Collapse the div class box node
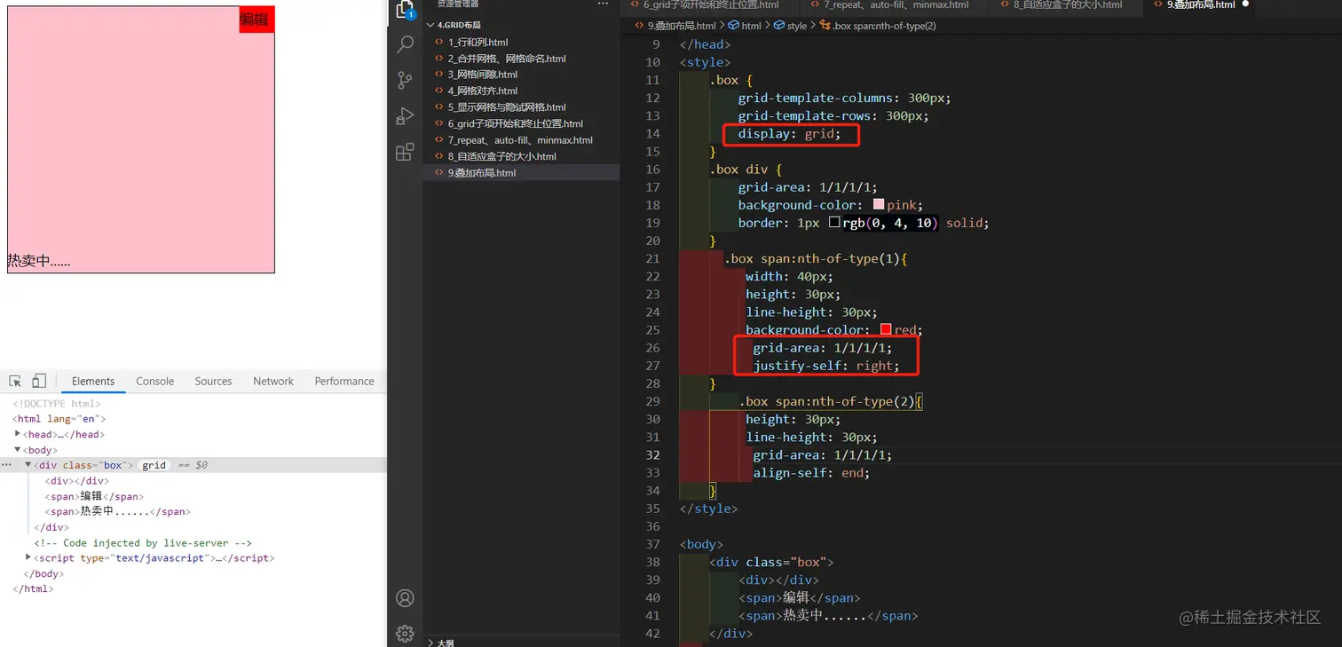Screen dimensions: 1342x647 tap(28, 465)
